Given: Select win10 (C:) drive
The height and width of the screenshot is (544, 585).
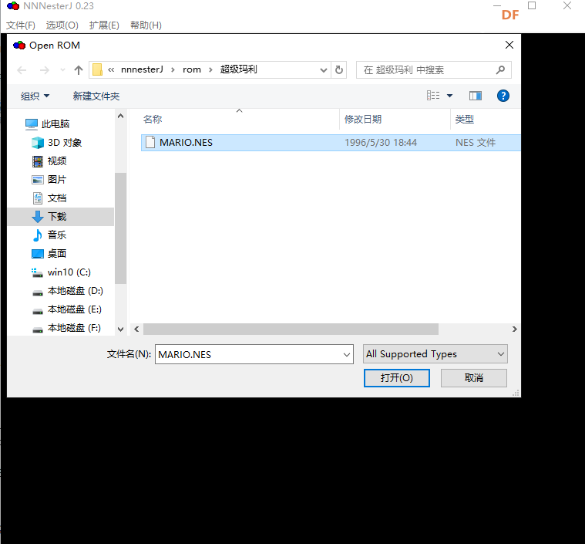Looking at the screenshot, I should (69, 272).
